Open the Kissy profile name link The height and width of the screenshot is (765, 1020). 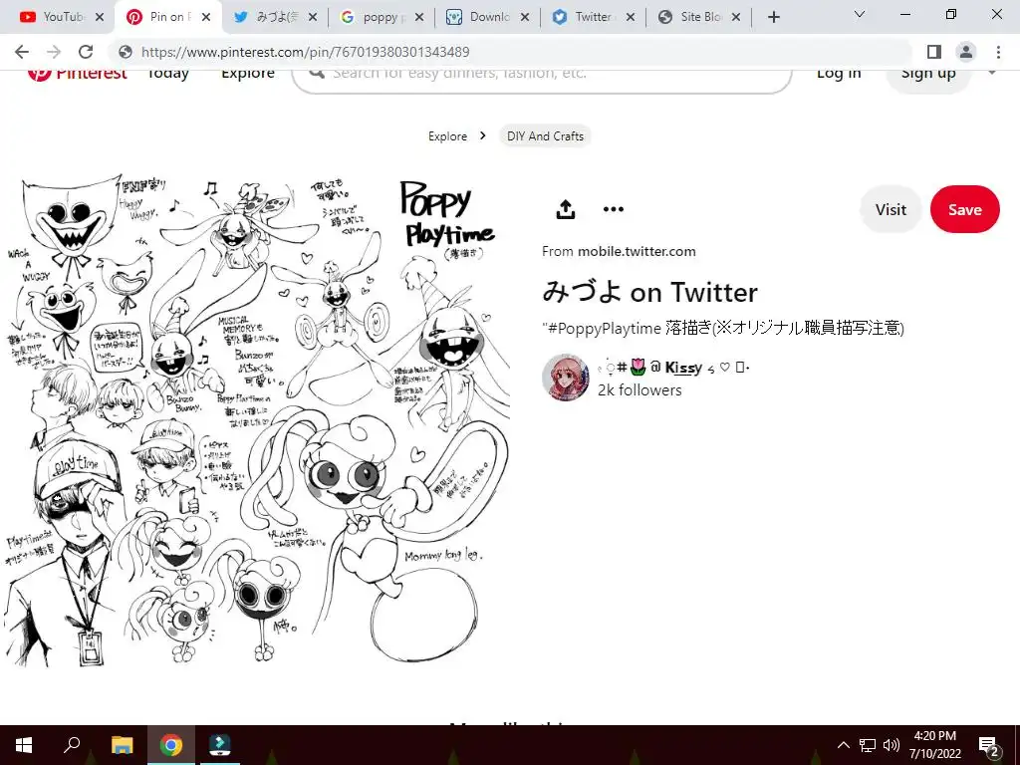pos(673,368)
